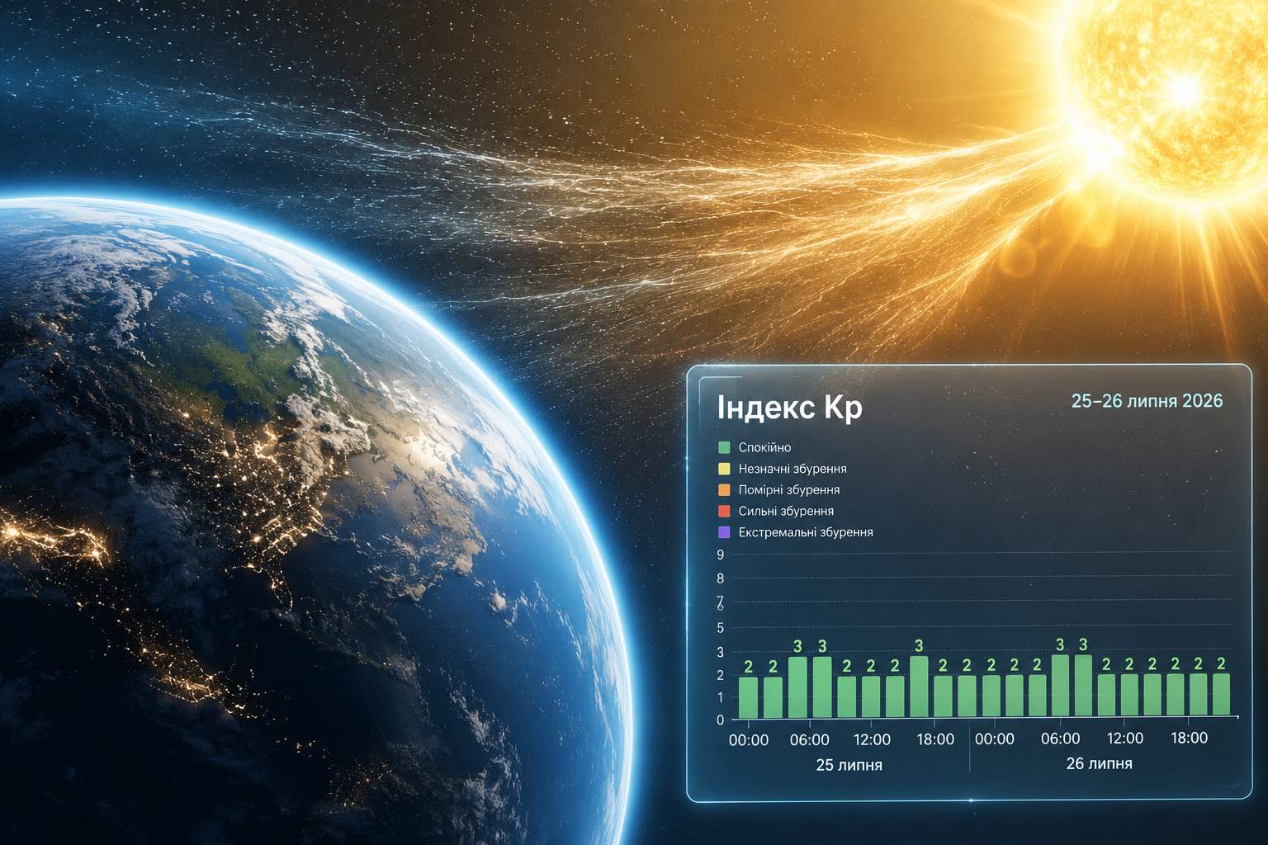
Task: Click the '00:00' label above '25 липня'
Action: [748, 739]
